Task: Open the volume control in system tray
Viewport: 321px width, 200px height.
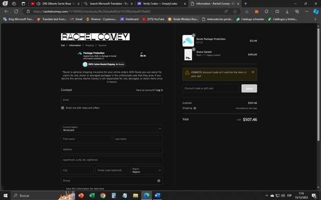Action: point(283,195)
